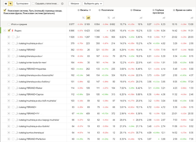Select bar chart icon under Время на сайте
This screenshot has width=196, height=142.
click(x=192, y=18)
